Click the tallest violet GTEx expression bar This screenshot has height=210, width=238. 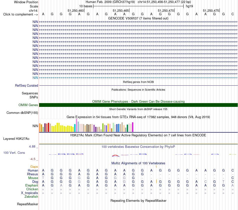tap(76, 125)
